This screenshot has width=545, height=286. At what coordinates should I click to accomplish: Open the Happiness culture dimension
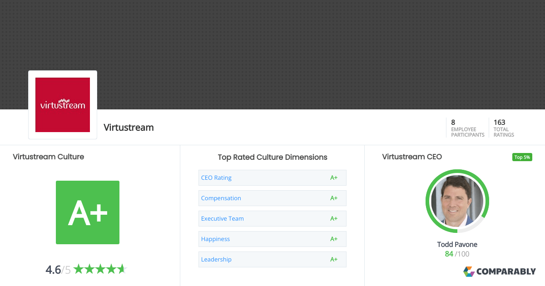click(x=215, y=239)
